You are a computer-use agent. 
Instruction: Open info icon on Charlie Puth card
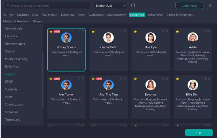click(121, 31)
